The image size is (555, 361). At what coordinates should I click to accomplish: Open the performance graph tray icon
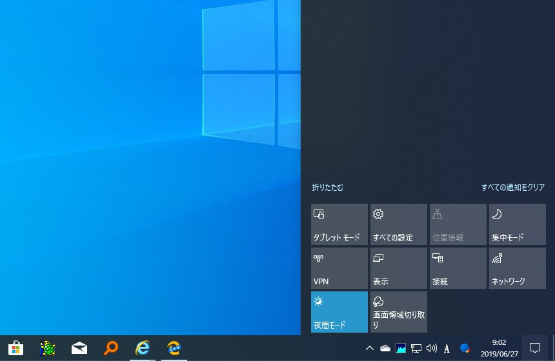point(401,348)
